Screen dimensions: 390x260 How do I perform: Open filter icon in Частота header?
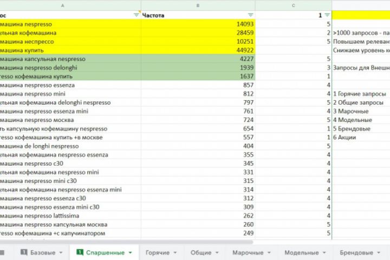pyautogui.click(x=250, y=15)
